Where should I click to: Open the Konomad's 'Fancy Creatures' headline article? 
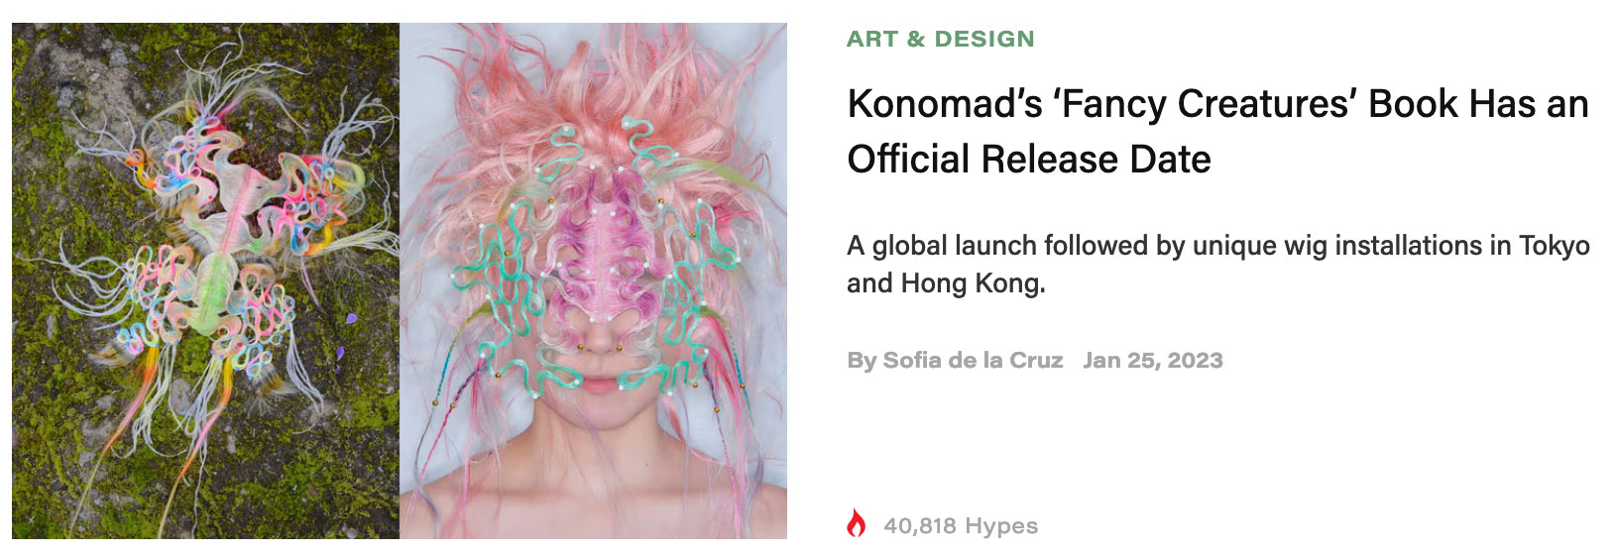point(1217,131)
